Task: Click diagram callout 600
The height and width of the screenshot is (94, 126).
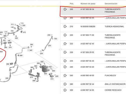Action: (x=46, y=74)
